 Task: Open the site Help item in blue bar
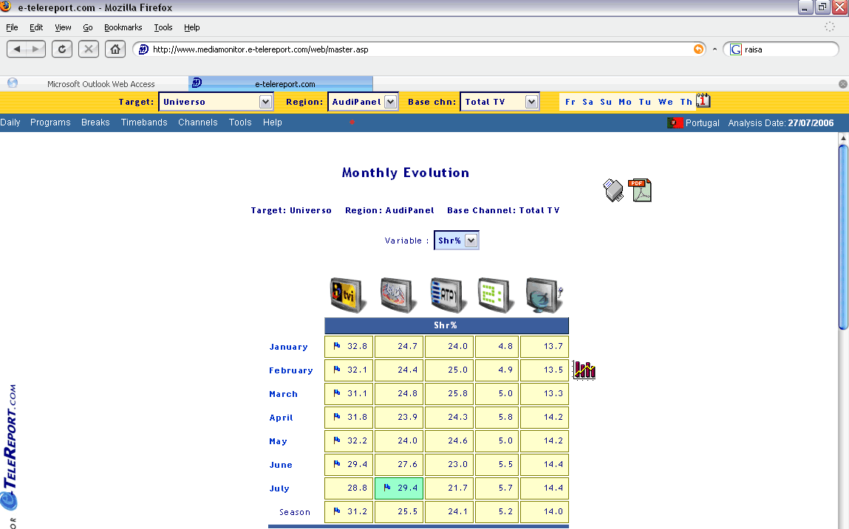pyautogui.click(x=273, y=122)
